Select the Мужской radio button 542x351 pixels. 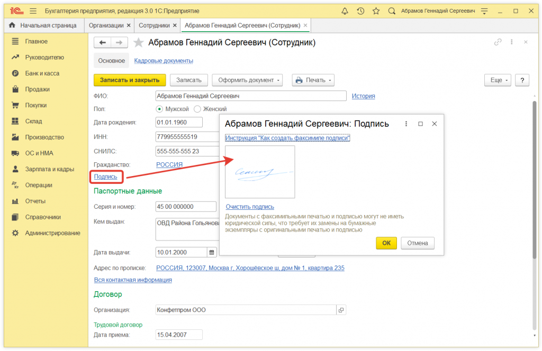159,109
